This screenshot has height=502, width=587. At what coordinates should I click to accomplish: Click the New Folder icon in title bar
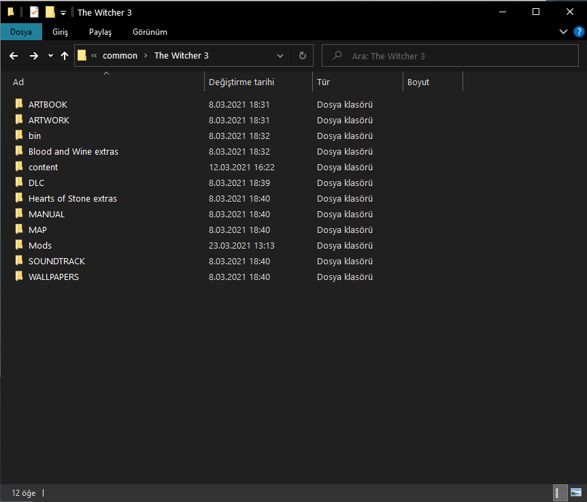(x=50, y=12)
